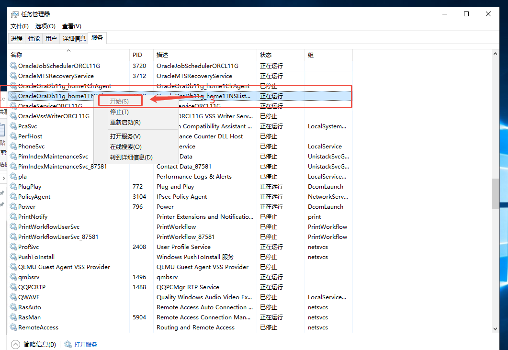The height and width of the screenshot is (350, 508).
Task: Select the OracleOraDb11g_home1TNSListener row
Action: pos(180,96)
